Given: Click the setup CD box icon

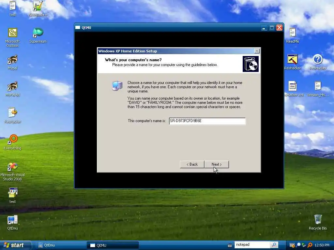Looking at the screenshot, I should coord(250,64).
